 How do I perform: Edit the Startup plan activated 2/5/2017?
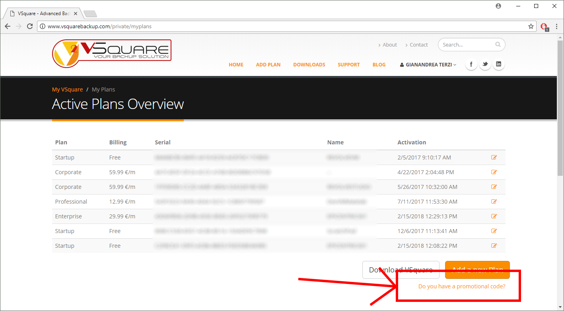pyautogui.click(x=494, y=157)
